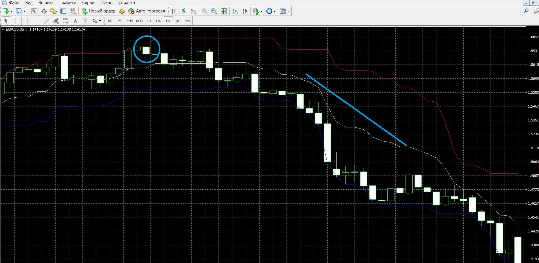Switch to M5 timeframe

pos(120,21)
